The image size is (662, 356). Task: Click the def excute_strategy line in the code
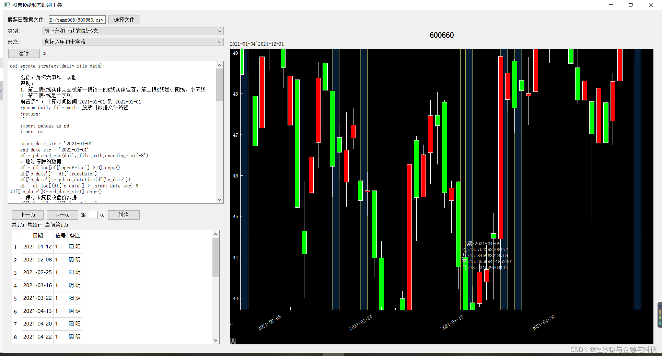click(x=57, y=66)
